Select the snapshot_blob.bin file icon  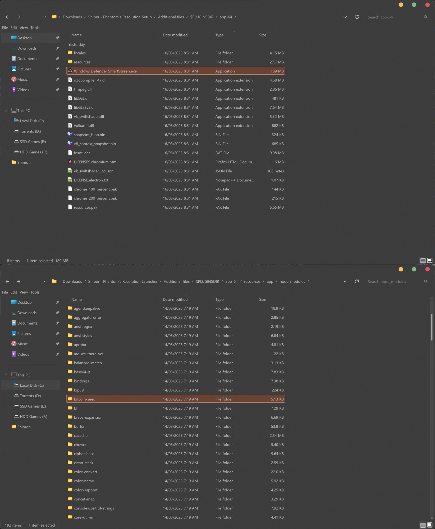coord(70,134)
